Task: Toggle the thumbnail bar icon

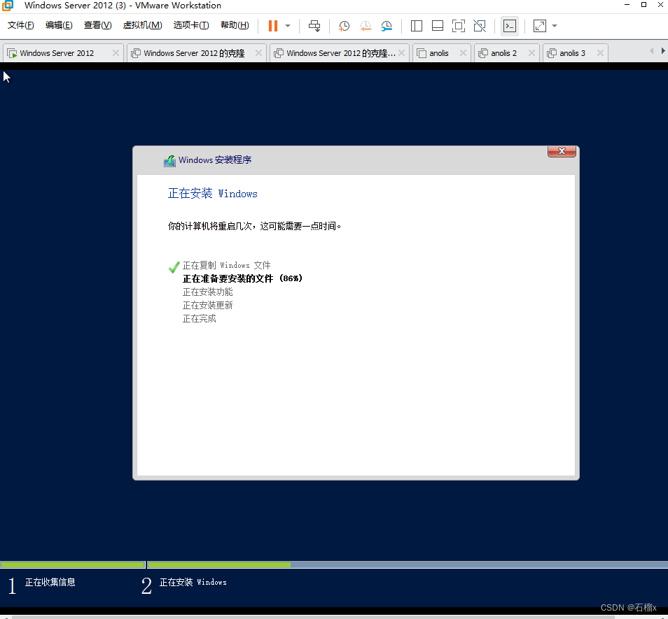Action: 438,26
